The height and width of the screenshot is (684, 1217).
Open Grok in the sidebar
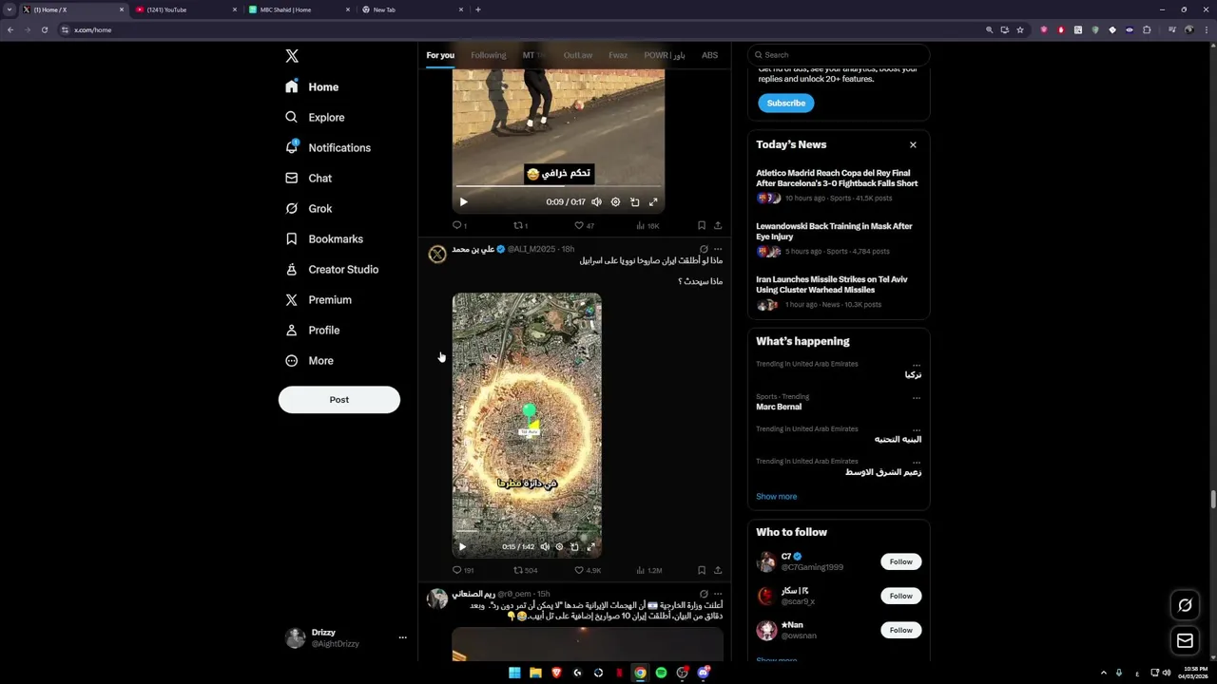tap(308, 208)
